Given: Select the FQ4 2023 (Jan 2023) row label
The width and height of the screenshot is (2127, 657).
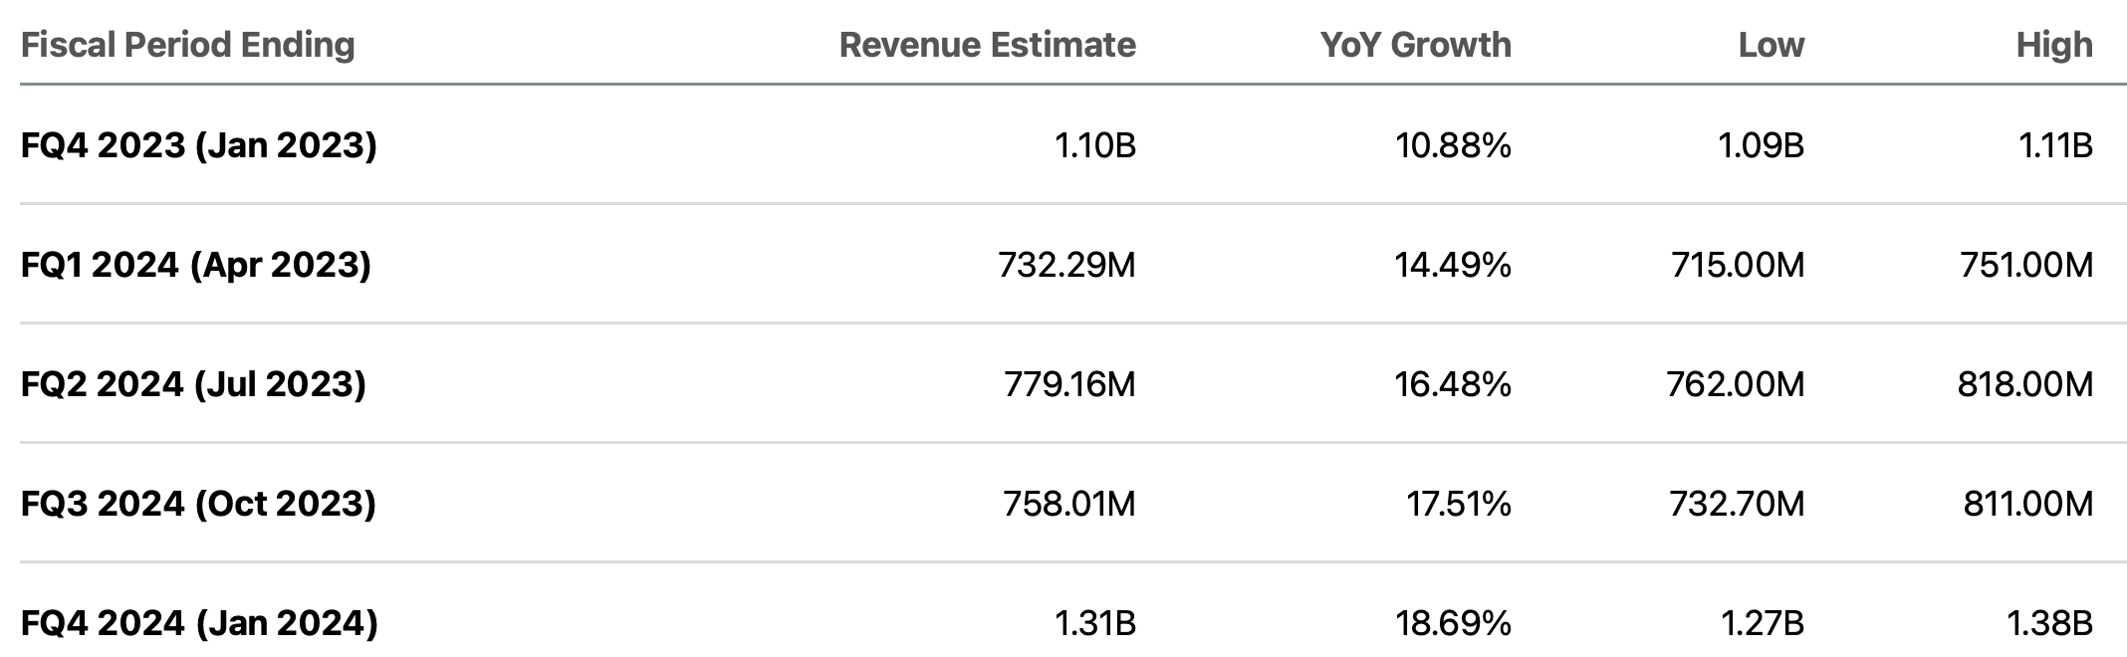Looking at the screenshot, I should [198, 145].
